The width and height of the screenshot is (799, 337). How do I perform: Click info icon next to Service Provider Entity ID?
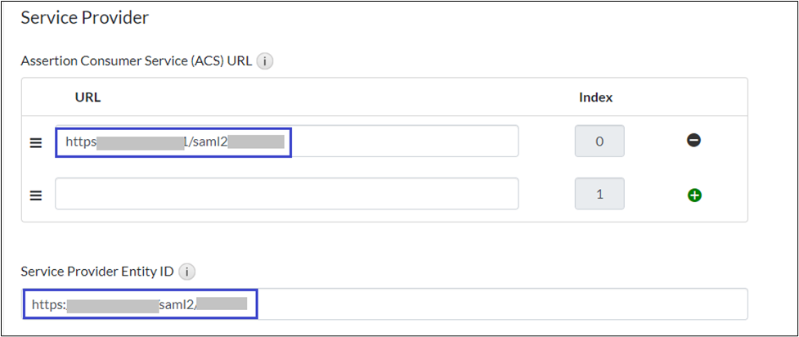(x=186, y=271)
